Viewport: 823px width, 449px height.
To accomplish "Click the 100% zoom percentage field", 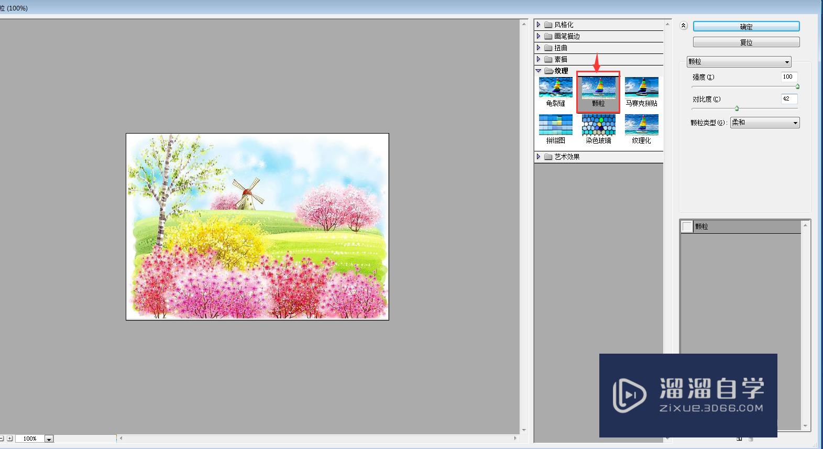I will pyautogui.click(x=30, y=439).
